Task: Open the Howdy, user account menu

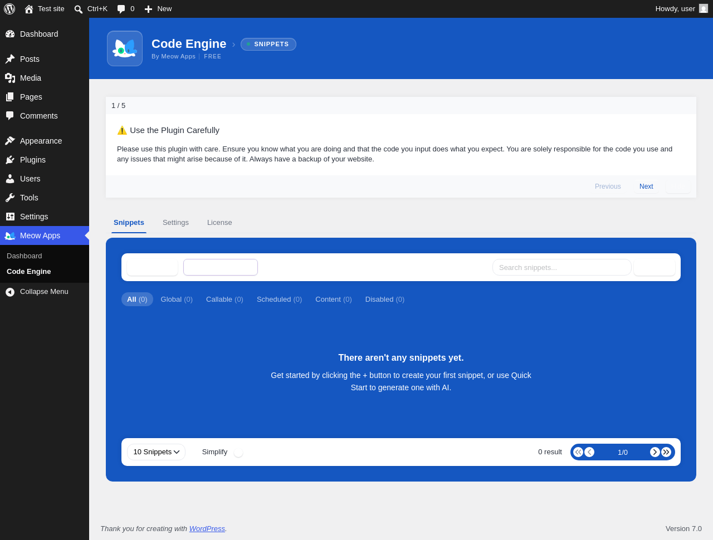Action: coord(681,9)
